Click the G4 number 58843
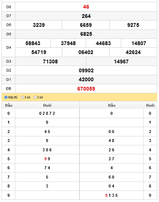 [33, 43]
